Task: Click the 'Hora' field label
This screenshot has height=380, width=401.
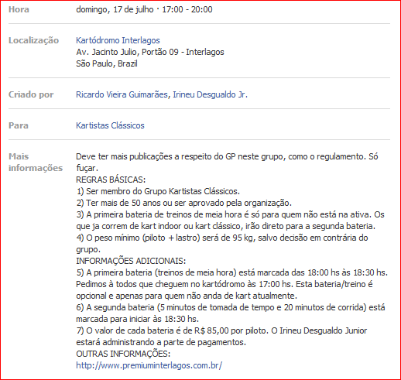Action: click(19, 9)
